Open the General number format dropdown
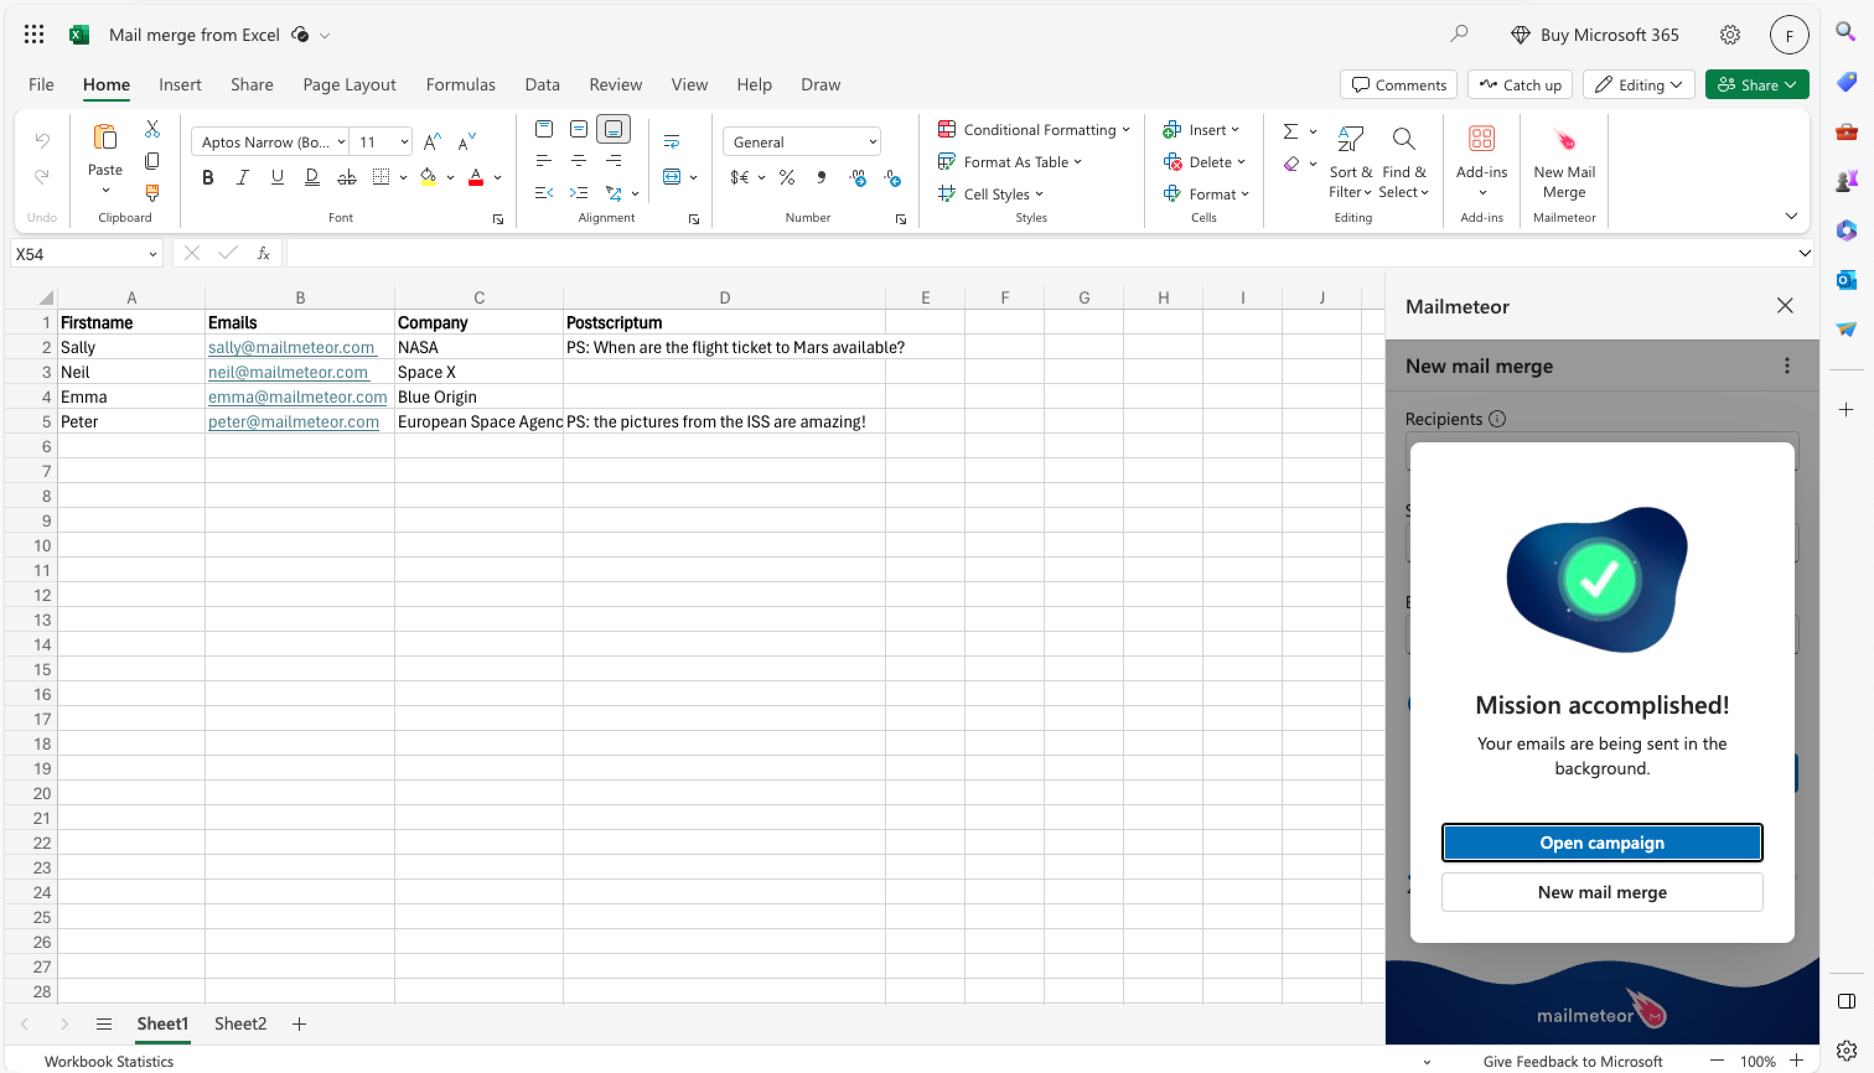Image resolution: width=1874 pixels, height=1073 pixels. pyautogui.click(x=872, y=141)
